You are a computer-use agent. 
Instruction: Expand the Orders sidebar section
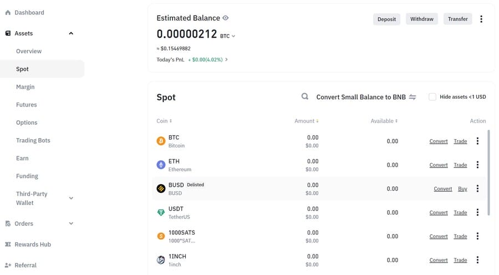(71, 223)
